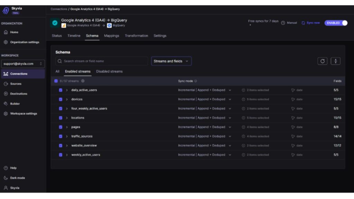Open Workspace settings in sidebar

click(20, 113)
